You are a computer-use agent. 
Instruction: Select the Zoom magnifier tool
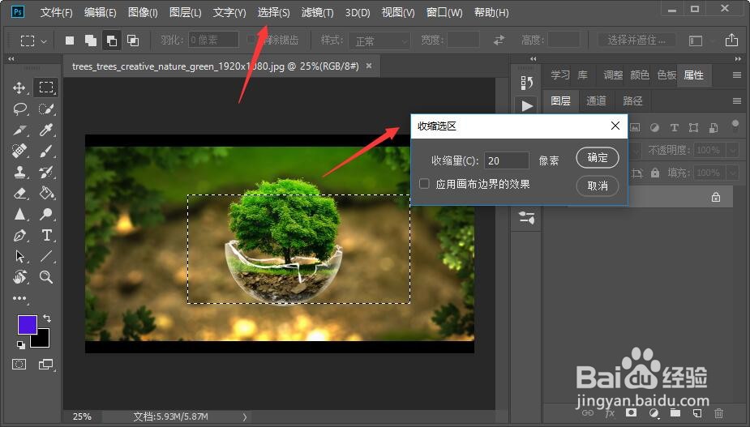coord(46,277)
